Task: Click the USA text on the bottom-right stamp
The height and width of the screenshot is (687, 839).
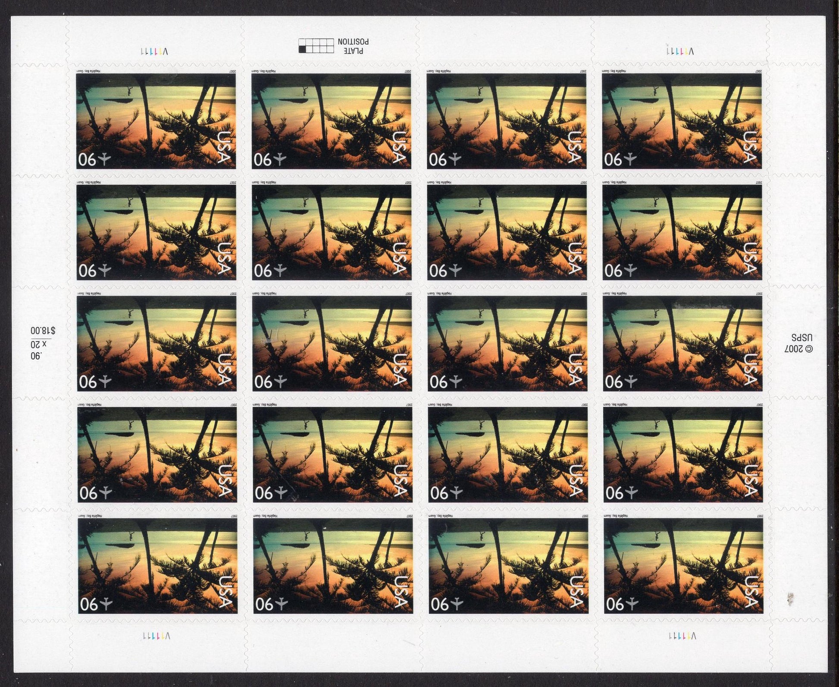Action: point(751,593)
